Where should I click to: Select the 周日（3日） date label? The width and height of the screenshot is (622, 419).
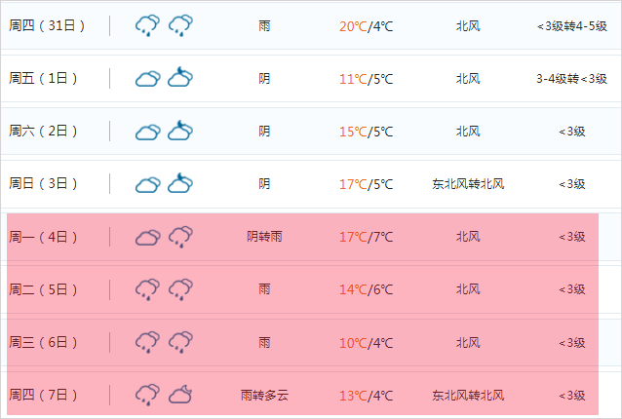click(x=43, y=183)
